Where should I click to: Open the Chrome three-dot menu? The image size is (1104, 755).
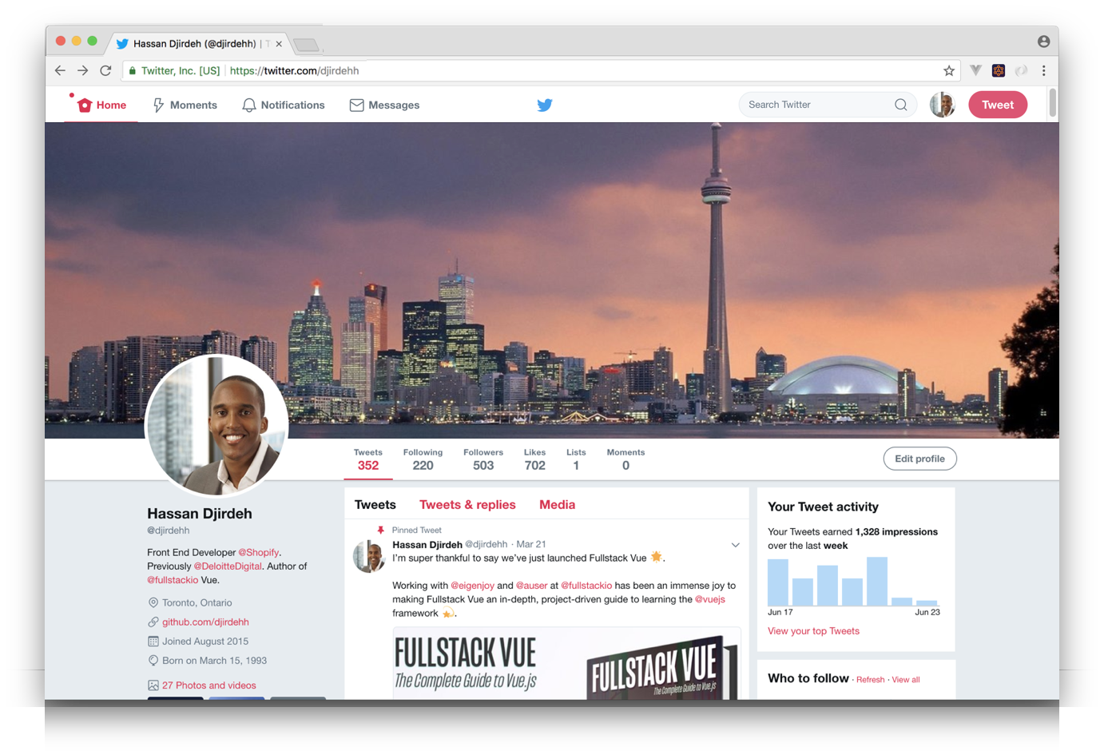tap(1044, 70)
